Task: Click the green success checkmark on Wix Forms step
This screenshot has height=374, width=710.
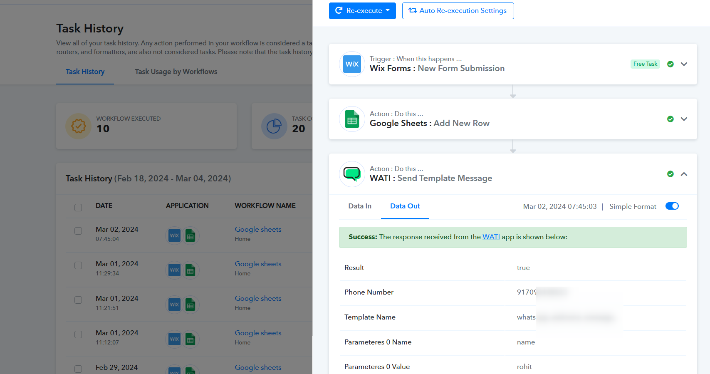Action: (670, 64)
